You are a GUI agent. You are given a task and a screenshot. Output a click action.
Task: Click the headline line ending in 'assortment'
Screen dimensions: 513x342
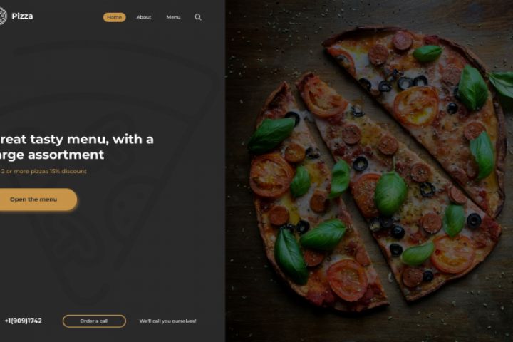(52, 155)
